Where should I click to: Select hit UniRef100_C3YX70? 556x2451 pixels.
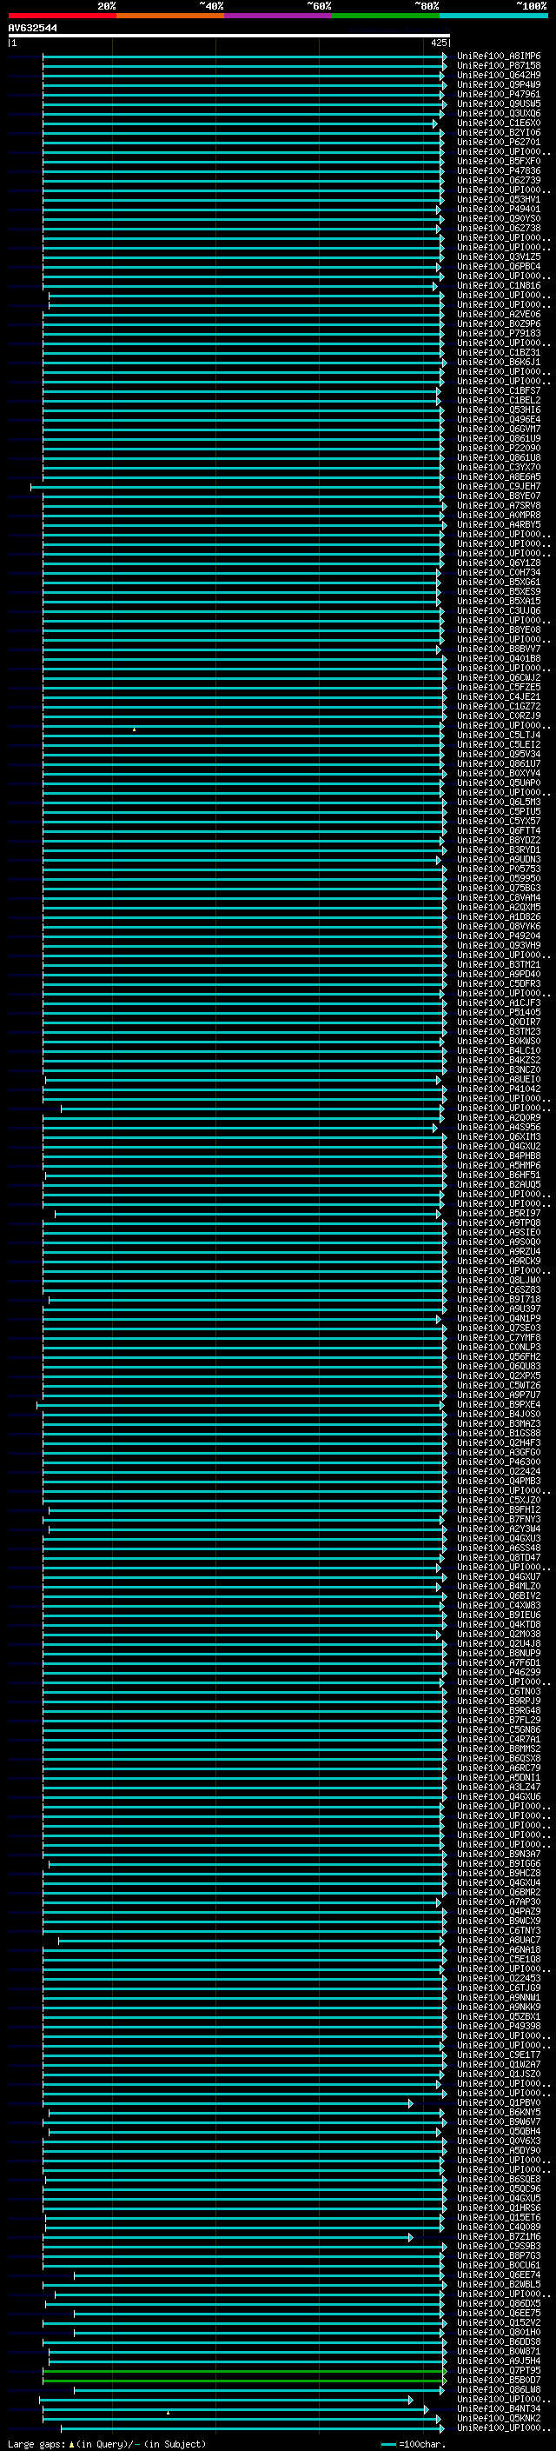point(498,467)
